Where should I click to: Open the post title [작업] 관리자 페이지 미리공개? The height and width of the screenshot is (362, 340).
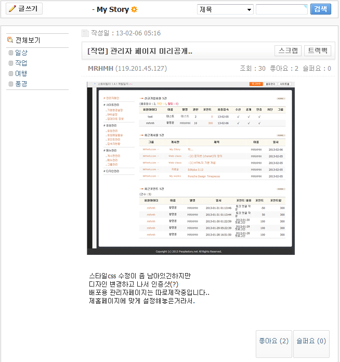point(140,51)
